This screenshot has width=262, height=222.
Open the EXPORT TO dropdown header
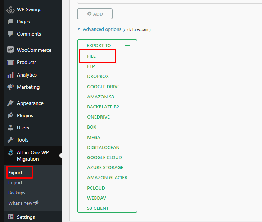click(x=107, y=45)
